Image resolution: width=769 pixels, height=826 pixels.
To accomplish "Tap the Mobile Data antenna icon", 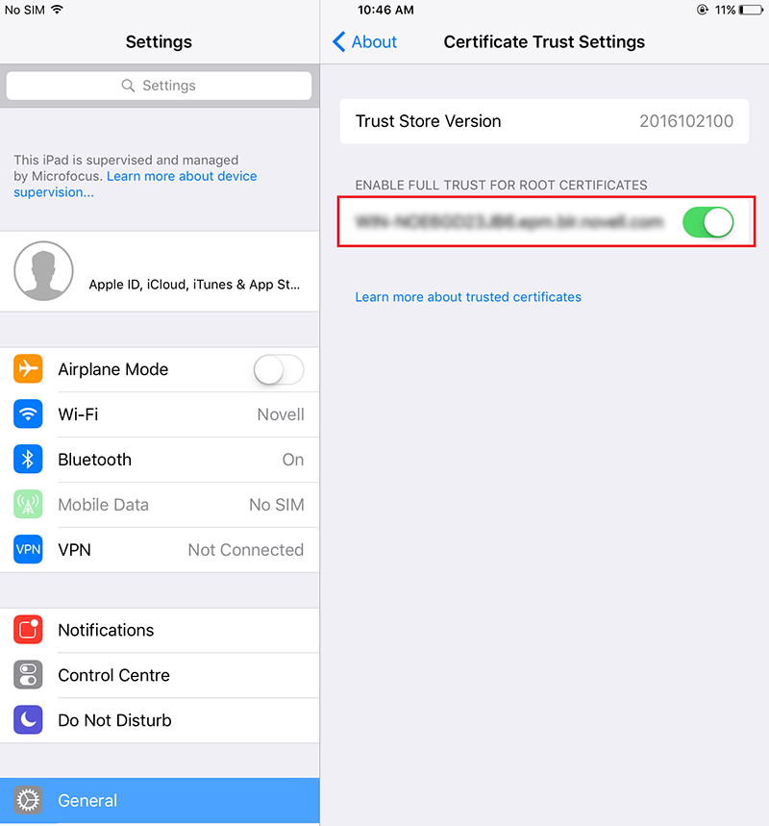I will pos(28,504).
